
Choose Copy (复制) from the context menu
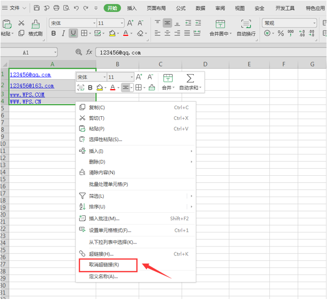pos(136,107)
